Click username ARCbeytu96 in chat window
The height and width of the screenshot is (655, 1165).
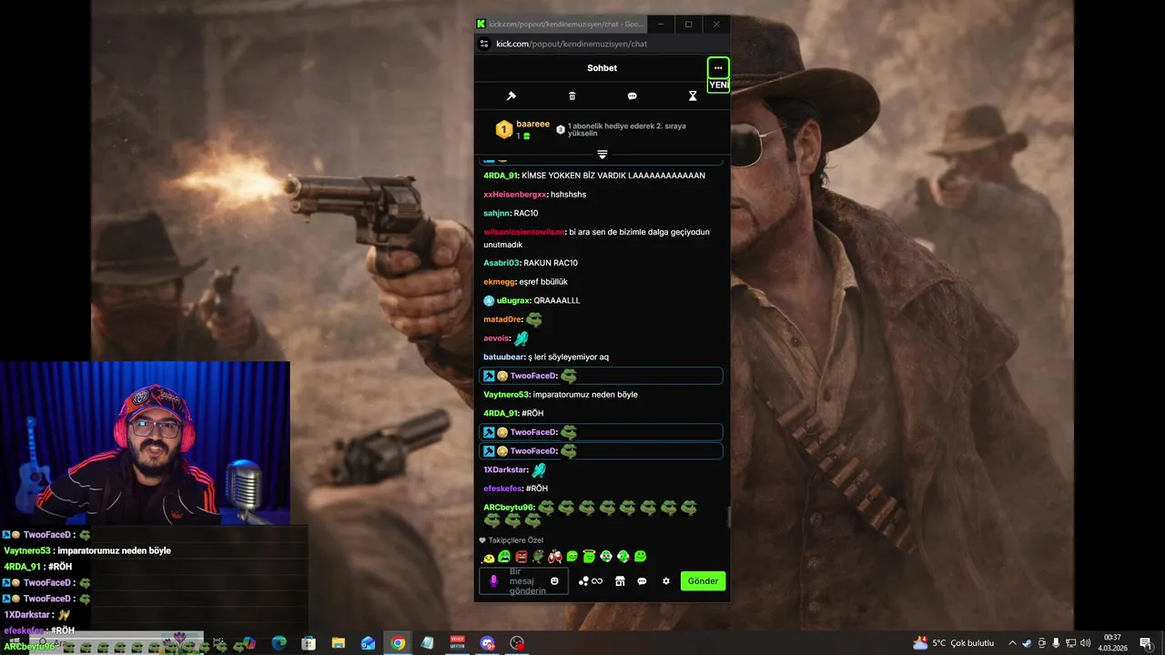[x=509, y=507]
